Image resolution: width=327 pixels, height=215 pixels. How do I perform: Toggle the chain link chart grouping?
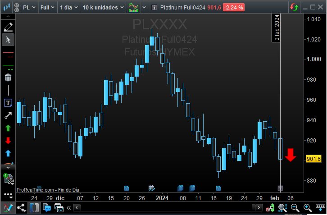pyautogui.click(x=17, y=8)
